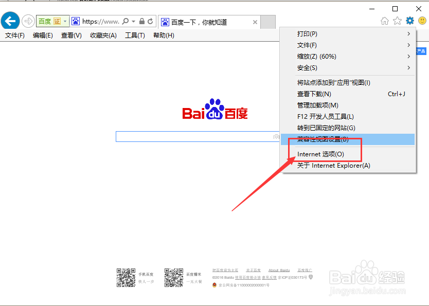Choose Internet 选项(O)
Screen dimensions: 429x306
click(x=348, y=154)
